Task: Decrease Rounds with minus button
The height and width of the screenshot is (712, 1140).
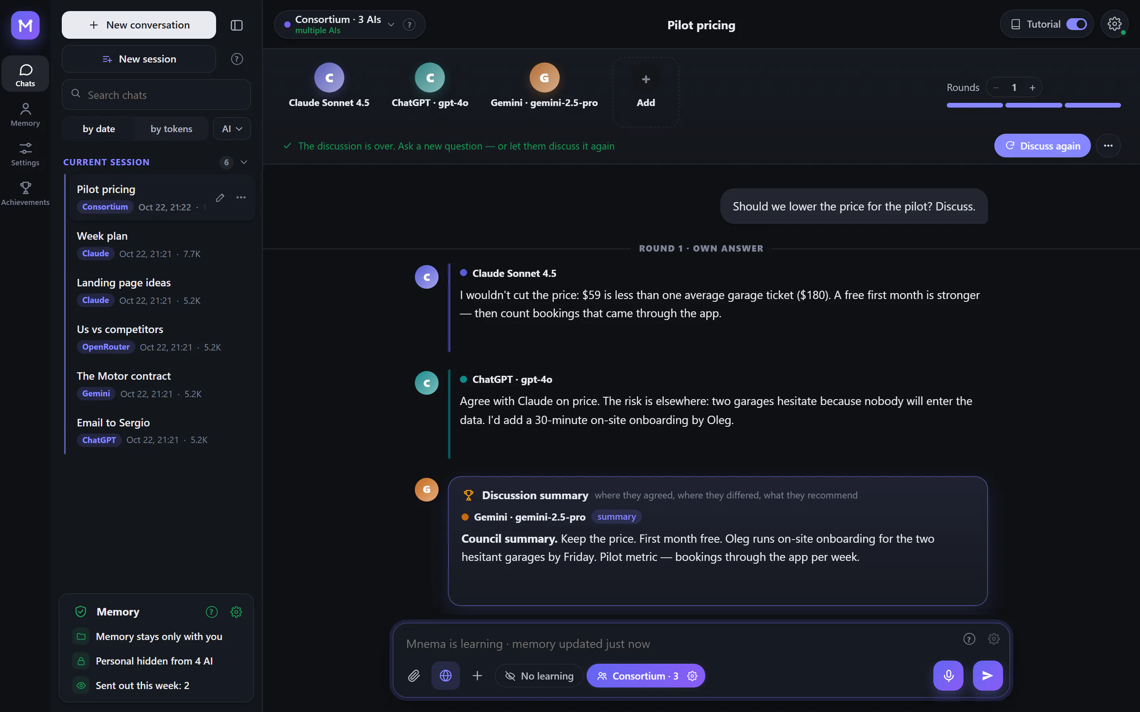Action: coord(996,87)
